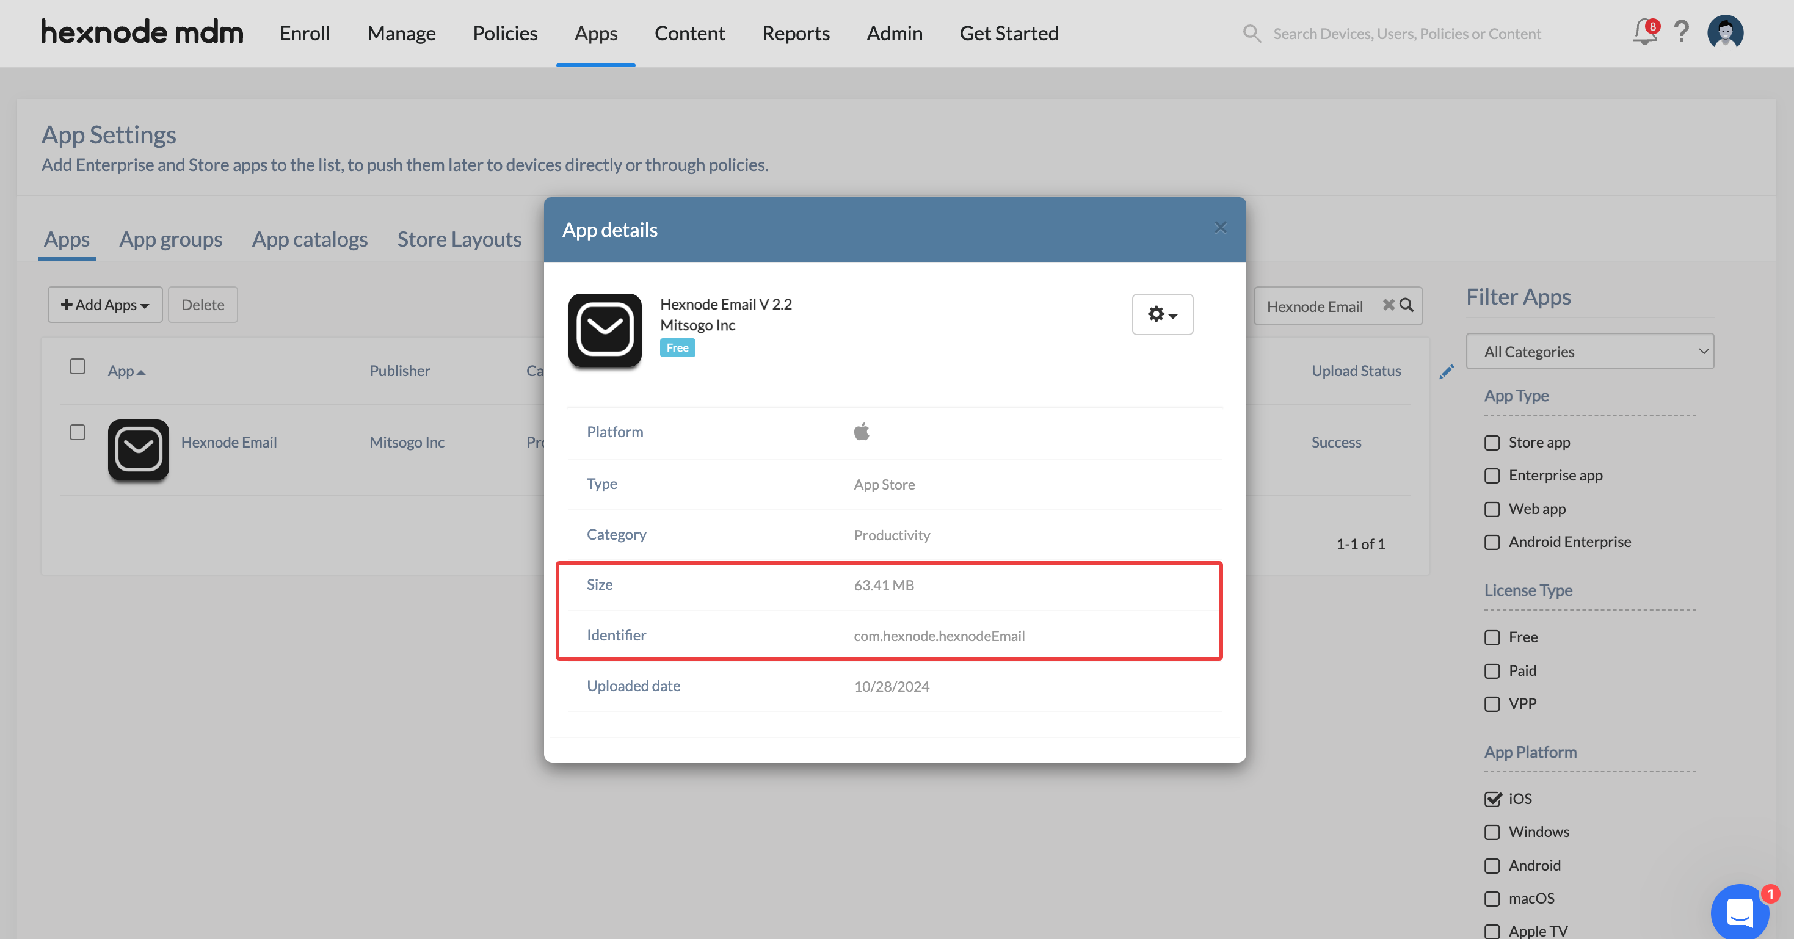Screen dimensions: 1794x939
Task: Click the Hexnode Email app link
Action: click(x=228, y=443)
